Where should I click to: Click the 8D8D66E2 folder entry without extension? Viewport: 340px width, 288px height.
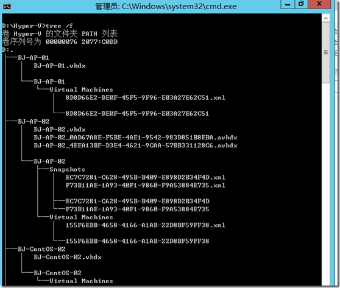pos(137,113)
